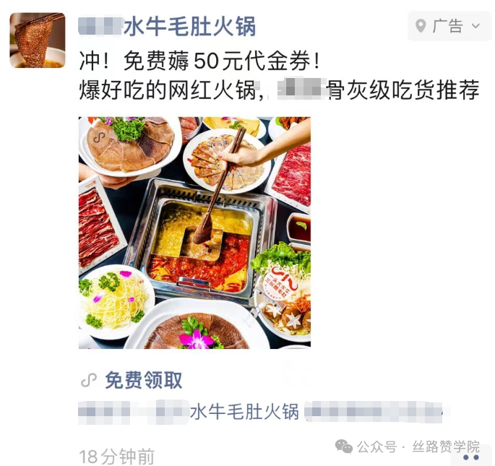Tap the 免费领取 link
The height and width of the screenshot is (466, 495).
tap(144, 380)
